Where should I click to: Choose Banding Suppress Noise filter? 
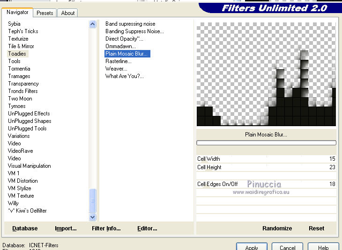click(x=134, y=31)
